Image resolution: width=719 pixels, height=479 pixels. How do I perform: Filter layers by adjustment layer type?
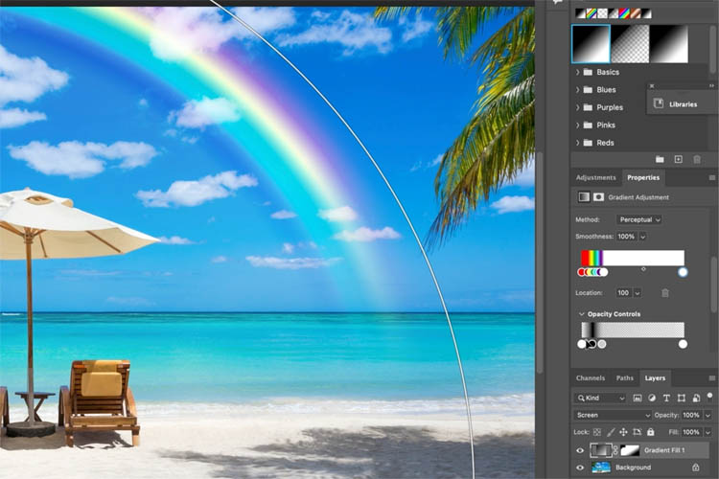point(652,398)
